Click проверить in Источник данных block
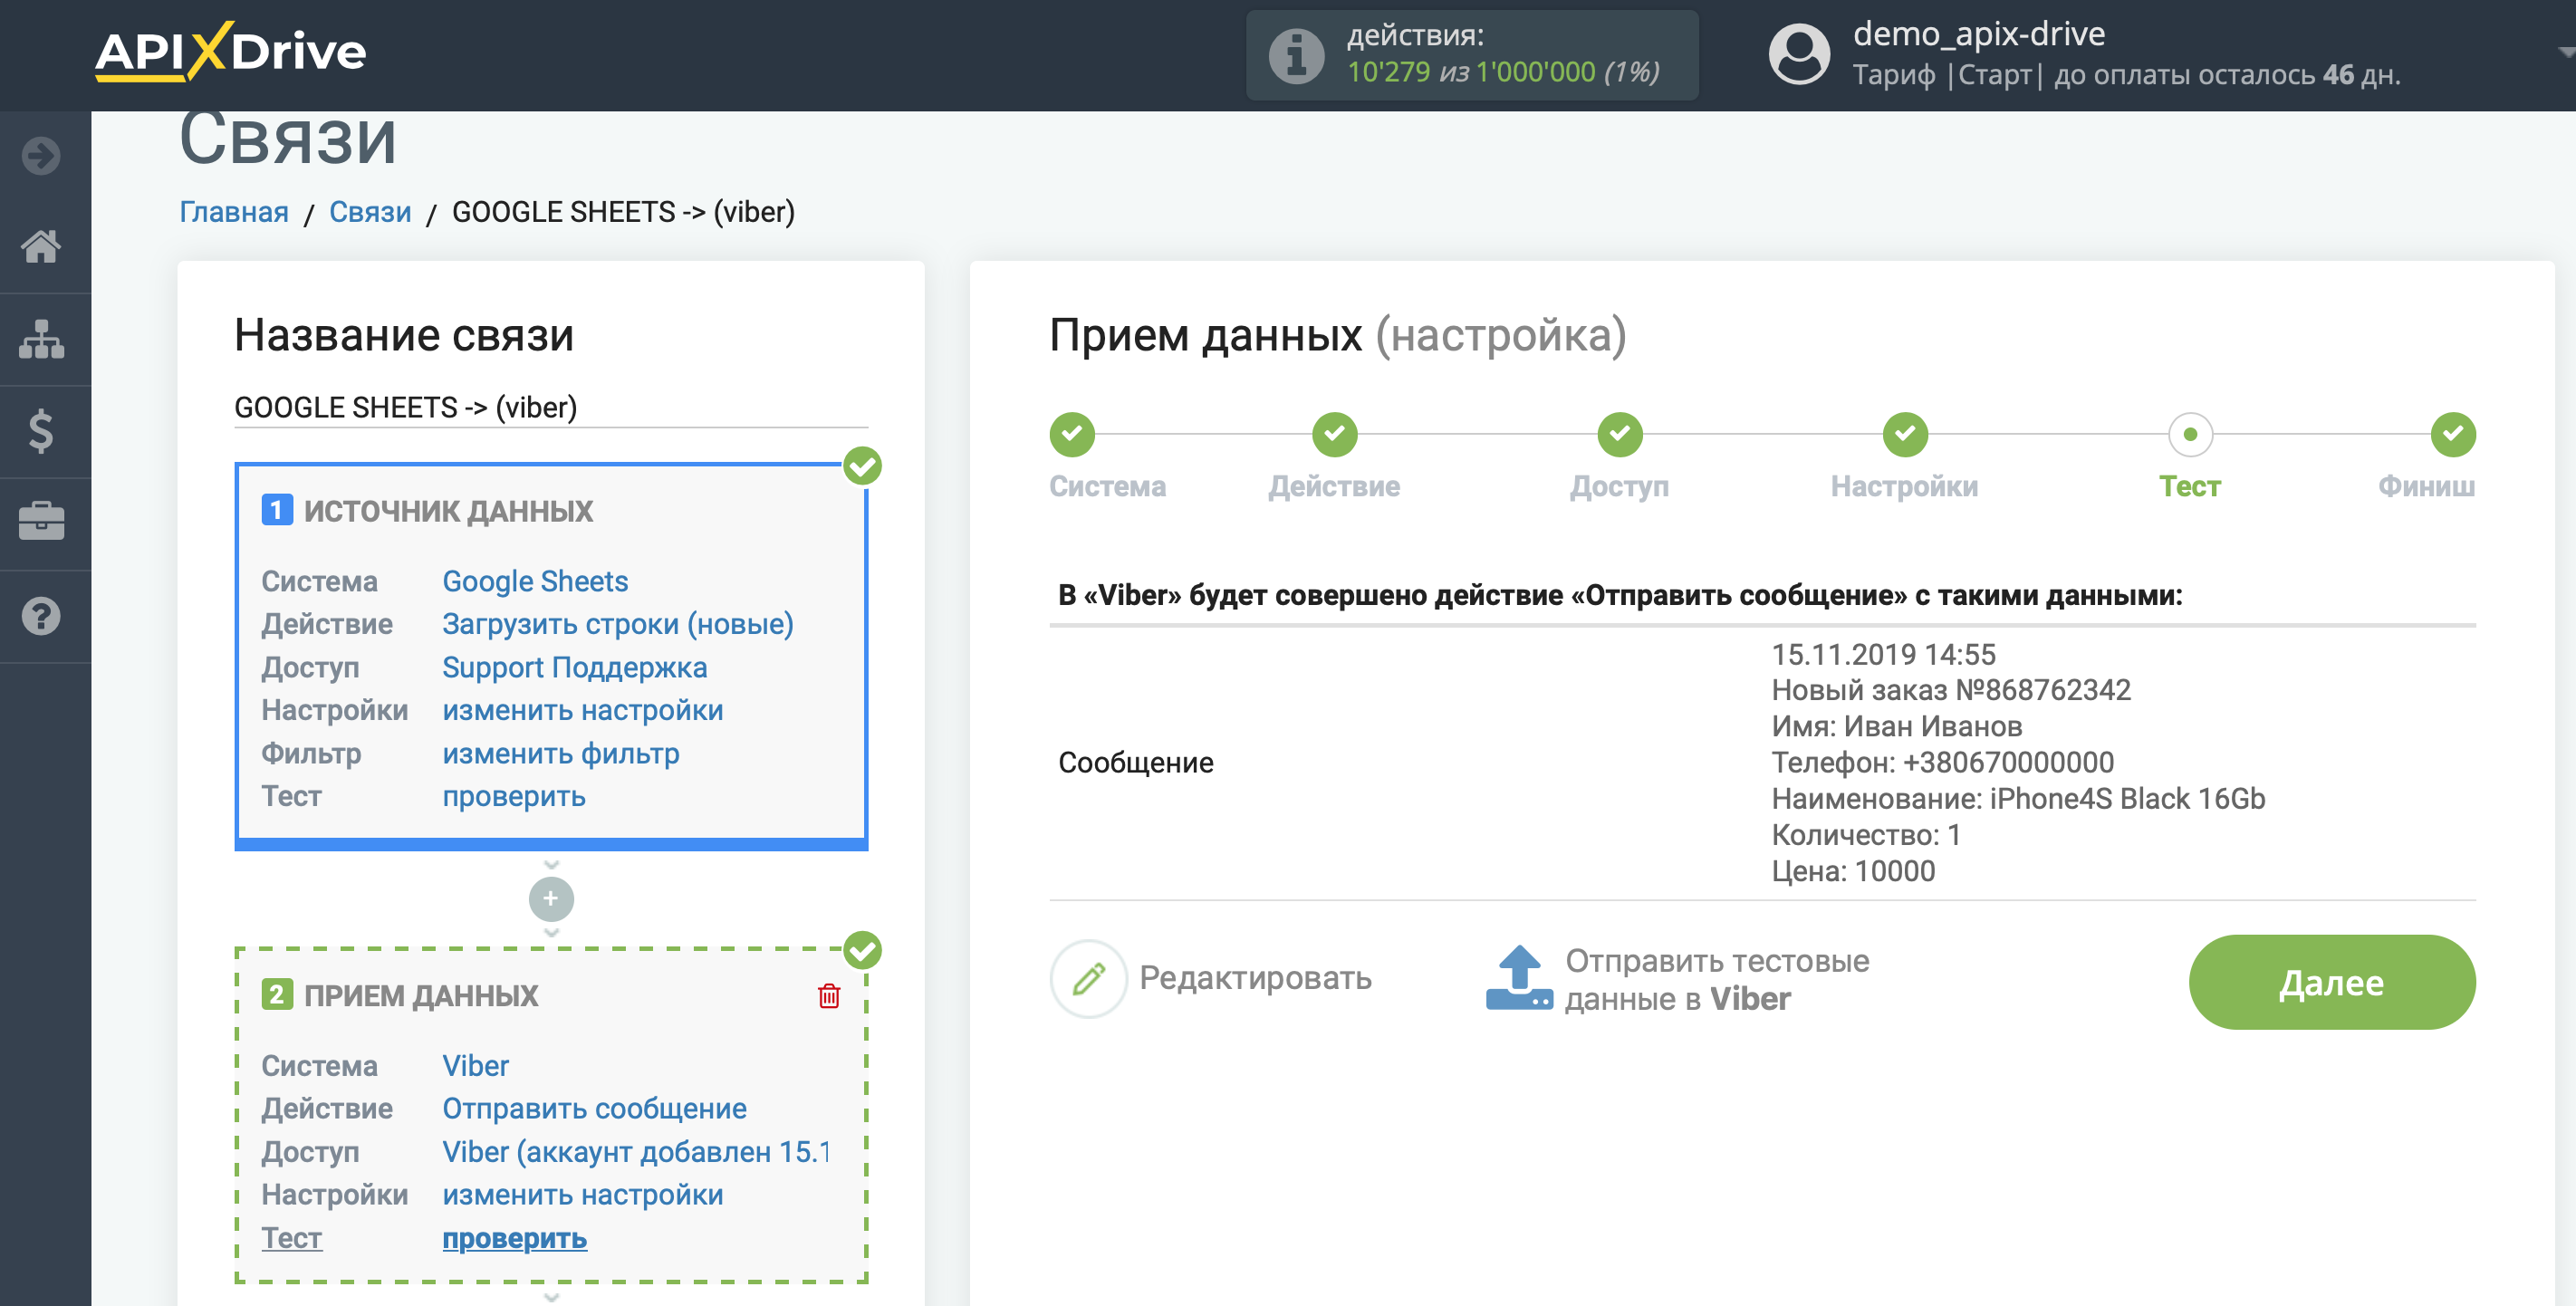Screen dimensions: 2576x1306 [x=514, y=796]
